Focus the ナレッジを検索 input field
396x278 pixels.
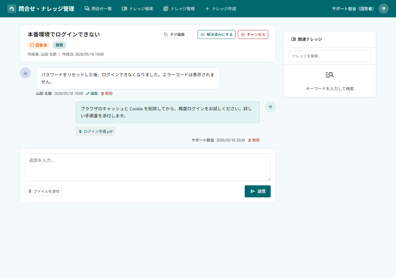[330, 56]
